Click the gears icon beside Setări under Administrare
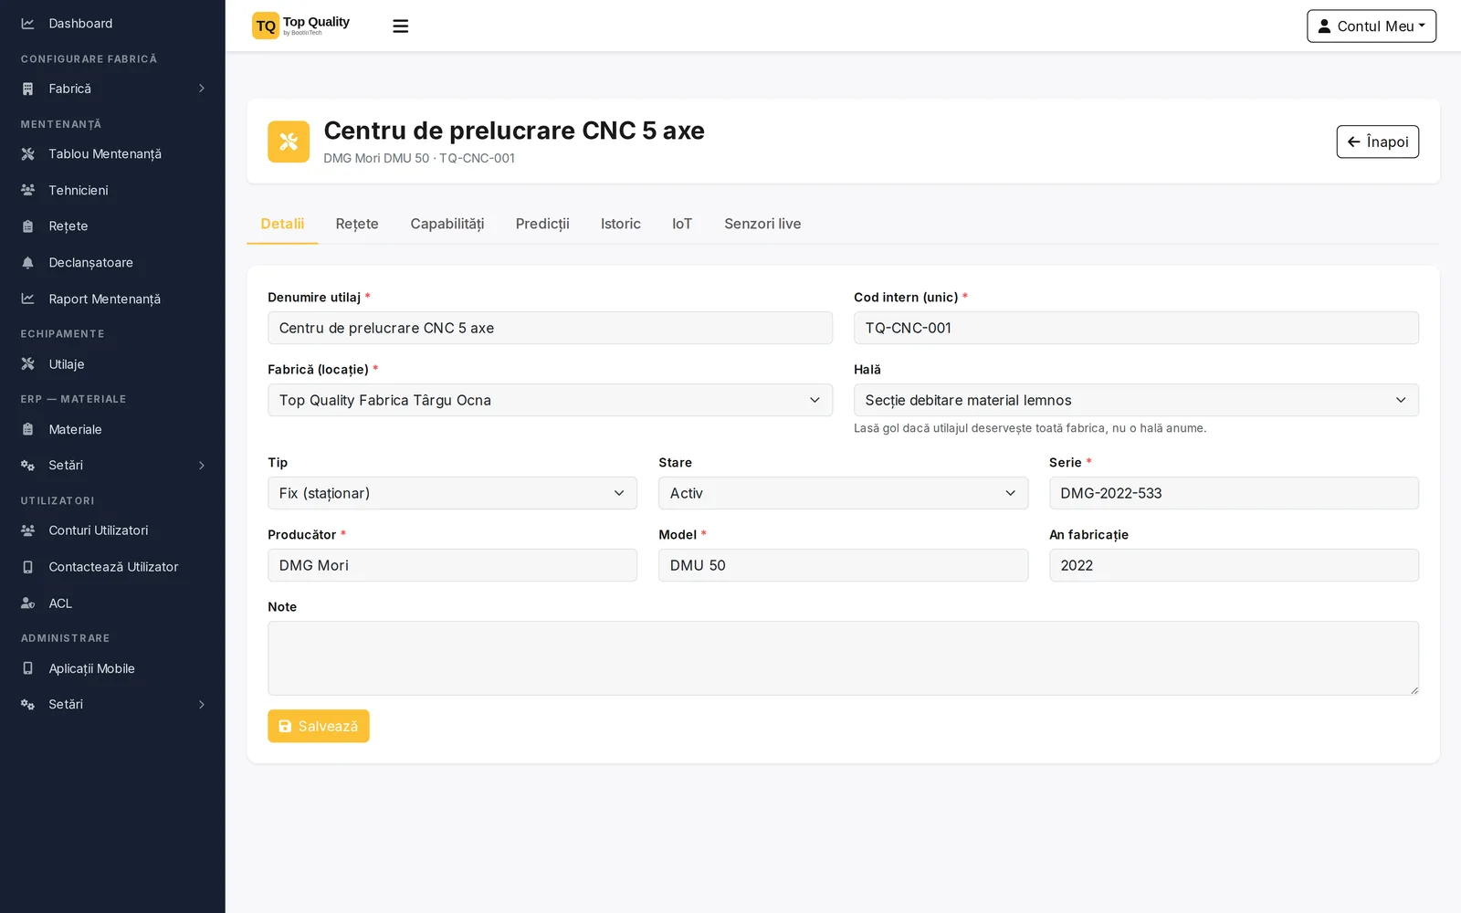Viewport: 1461px width, 913px height. click(27, 705)
